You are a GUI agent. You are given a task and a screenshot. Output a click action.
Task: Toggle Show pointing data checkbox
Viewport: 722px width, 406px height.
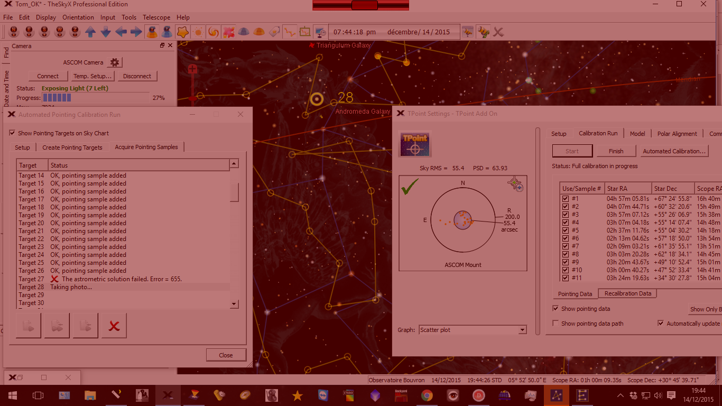tap(556, 308)
